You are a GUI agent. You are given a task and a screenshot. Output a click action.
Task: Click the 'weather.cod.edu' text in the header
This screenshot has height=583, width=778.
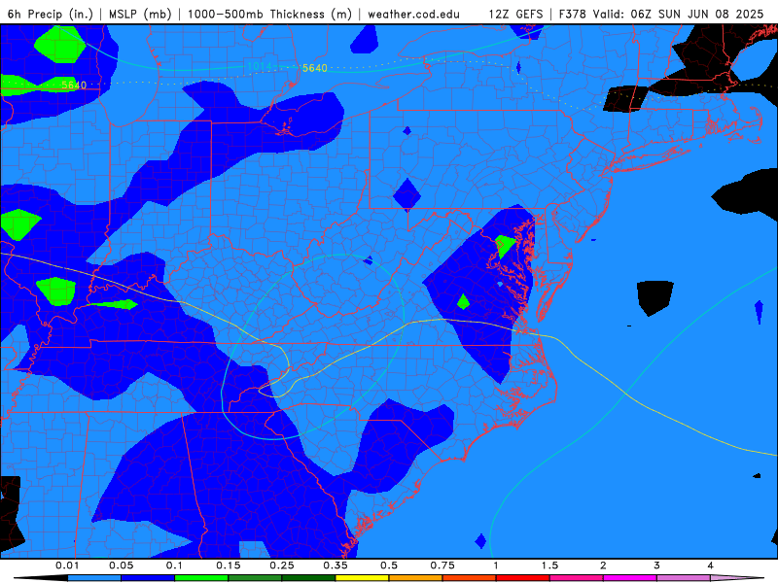coord(413,14)
